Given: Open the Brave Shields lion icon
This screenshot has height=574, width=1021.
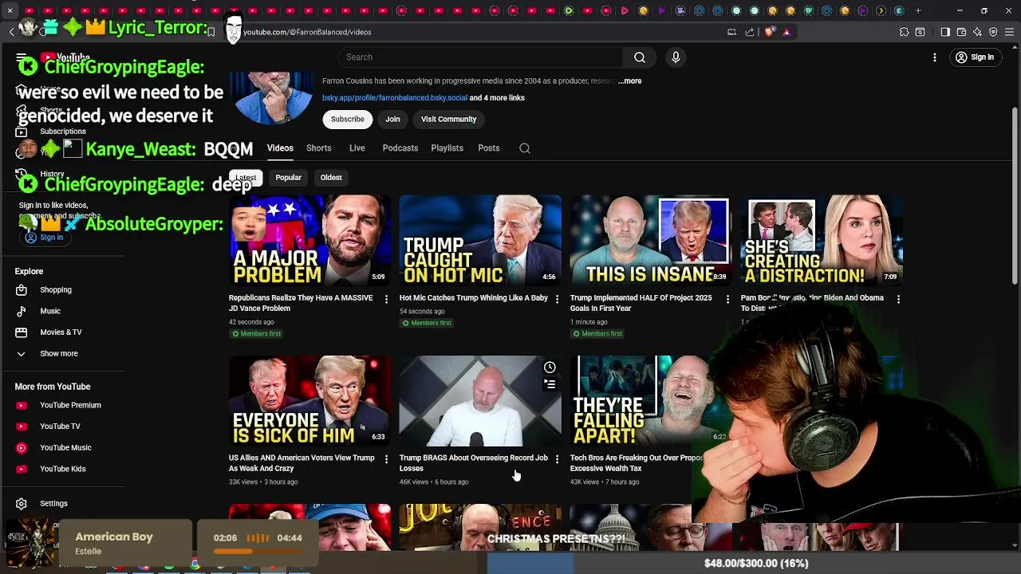Looking at the screenshot, I should point(769,32).
